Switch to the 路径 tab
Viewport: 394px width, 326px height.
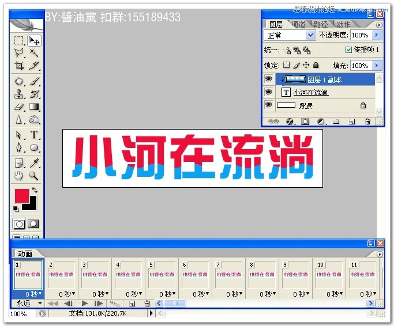321,24
